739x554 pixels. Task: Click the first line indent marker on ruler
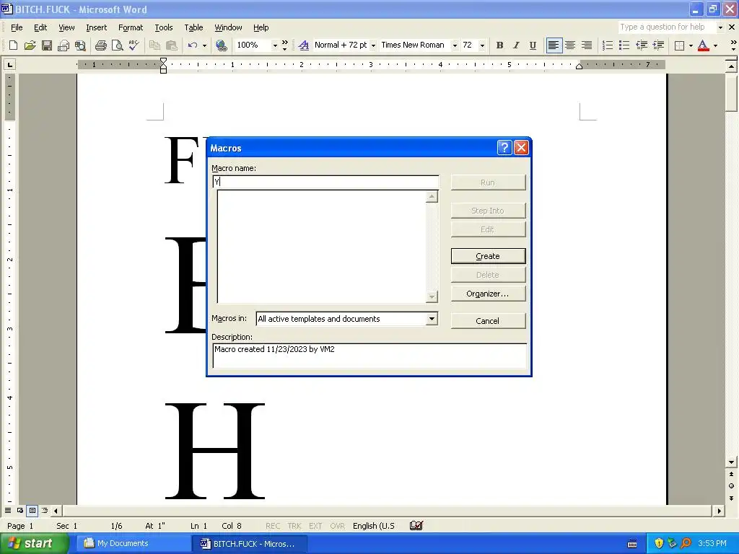pyautogui.click(x=163, y=61)
